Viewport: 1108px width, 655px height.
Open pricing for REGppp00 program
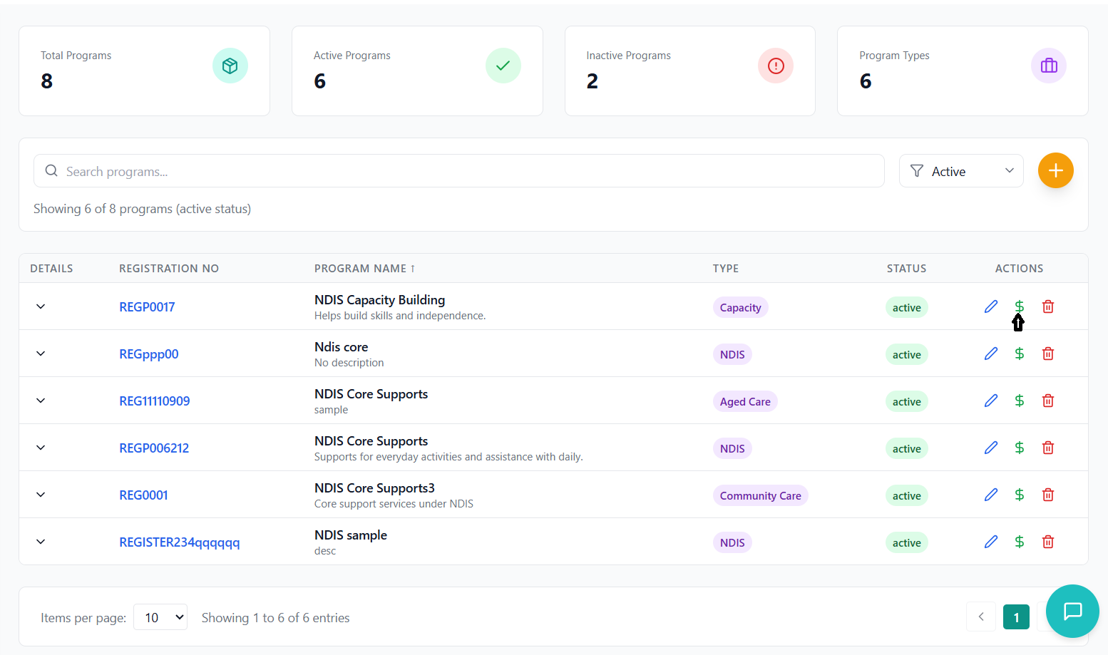point(1020,354)
